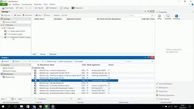Viewport: 194px width, 109px height.
Task: Click Albrecht Jung in catalog breadcrumb
Action: point(51,61)
